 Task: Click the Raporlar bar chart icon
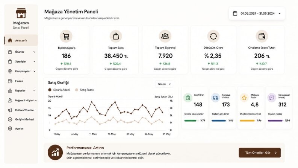pos(10,91)
